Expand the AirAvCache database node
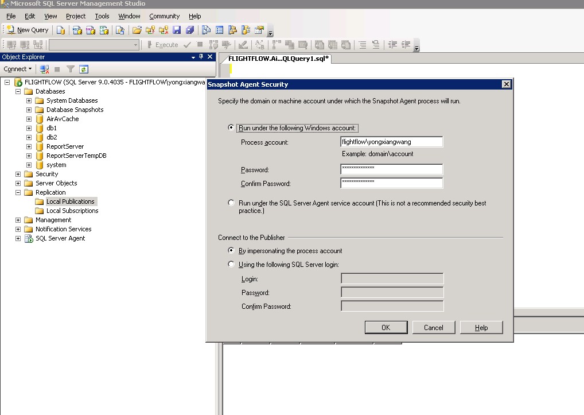The height and width of the screenshot is (415, 584). point(29,119)
